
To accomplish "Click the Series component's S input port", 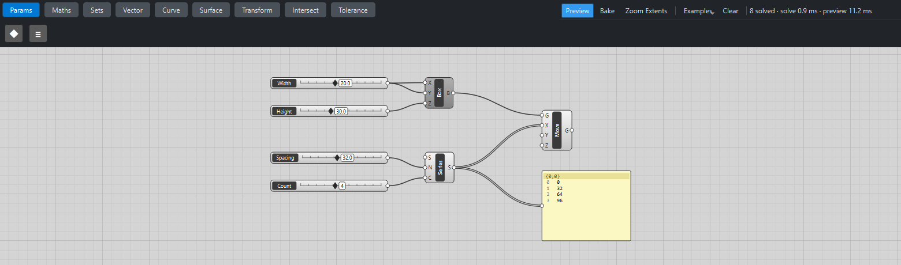I will point(425,157).
